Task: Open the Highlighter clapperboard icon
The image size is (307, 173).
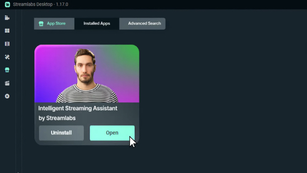Action: [7, 83]
